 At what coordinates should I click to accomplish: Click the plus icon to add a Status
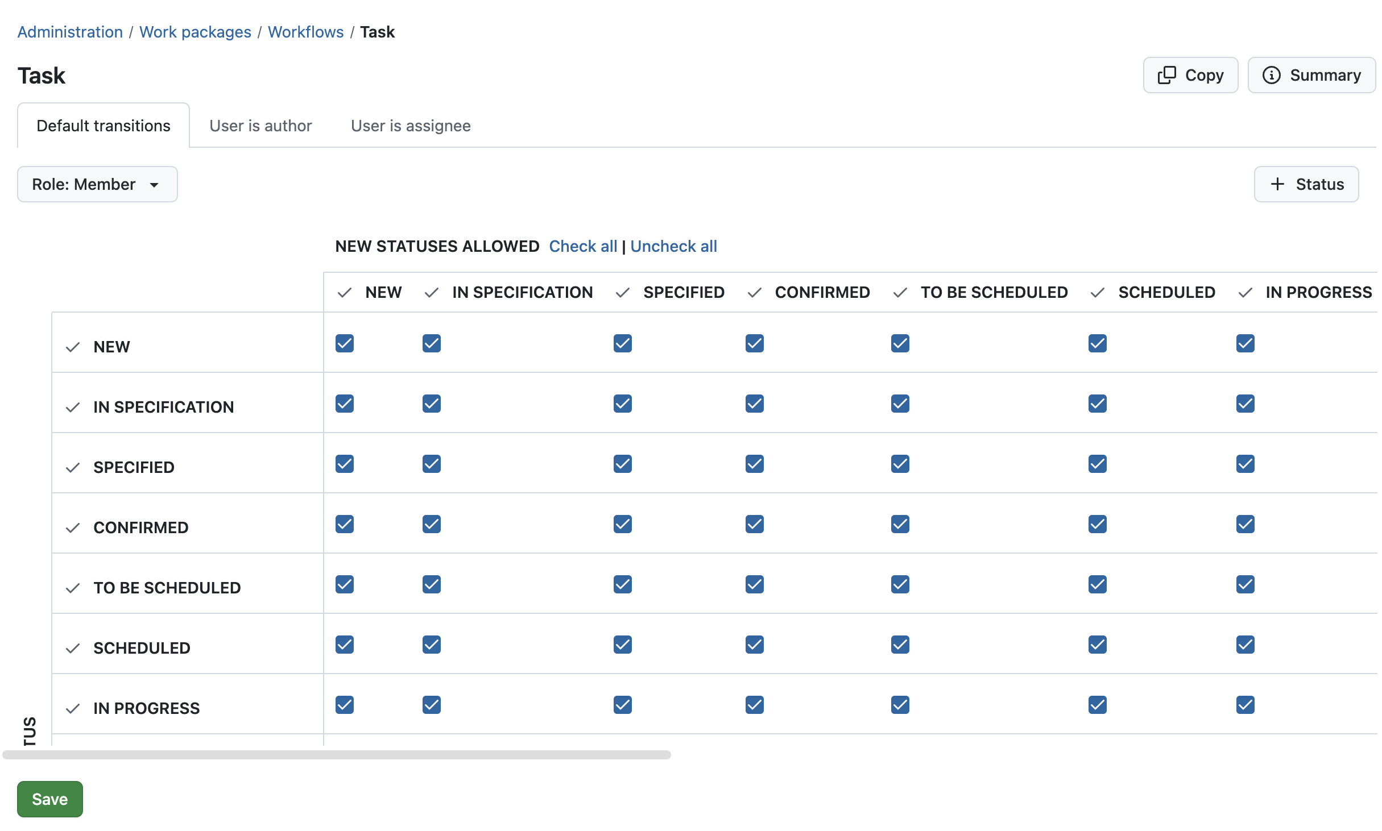[x=1277, y=184]
